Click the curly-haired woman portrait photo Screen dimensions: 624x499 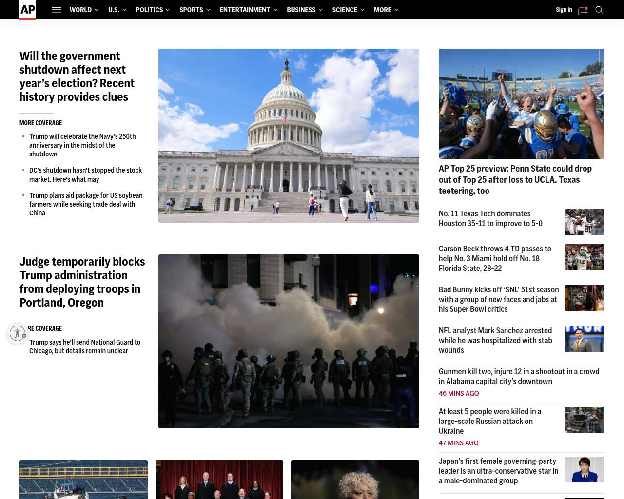[355, 480]
